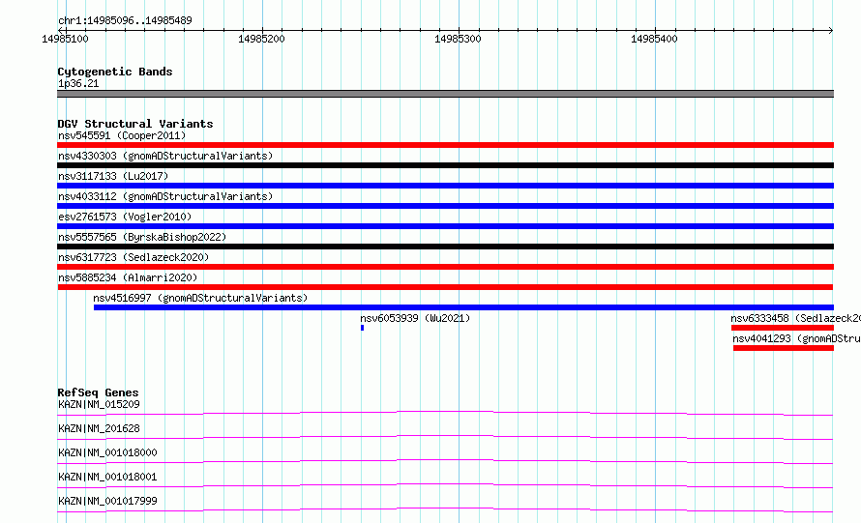This screenshot has height=523, width=861.
Task: Click the nsv3117133 (Lu2017) label
Action: [113, 176]
